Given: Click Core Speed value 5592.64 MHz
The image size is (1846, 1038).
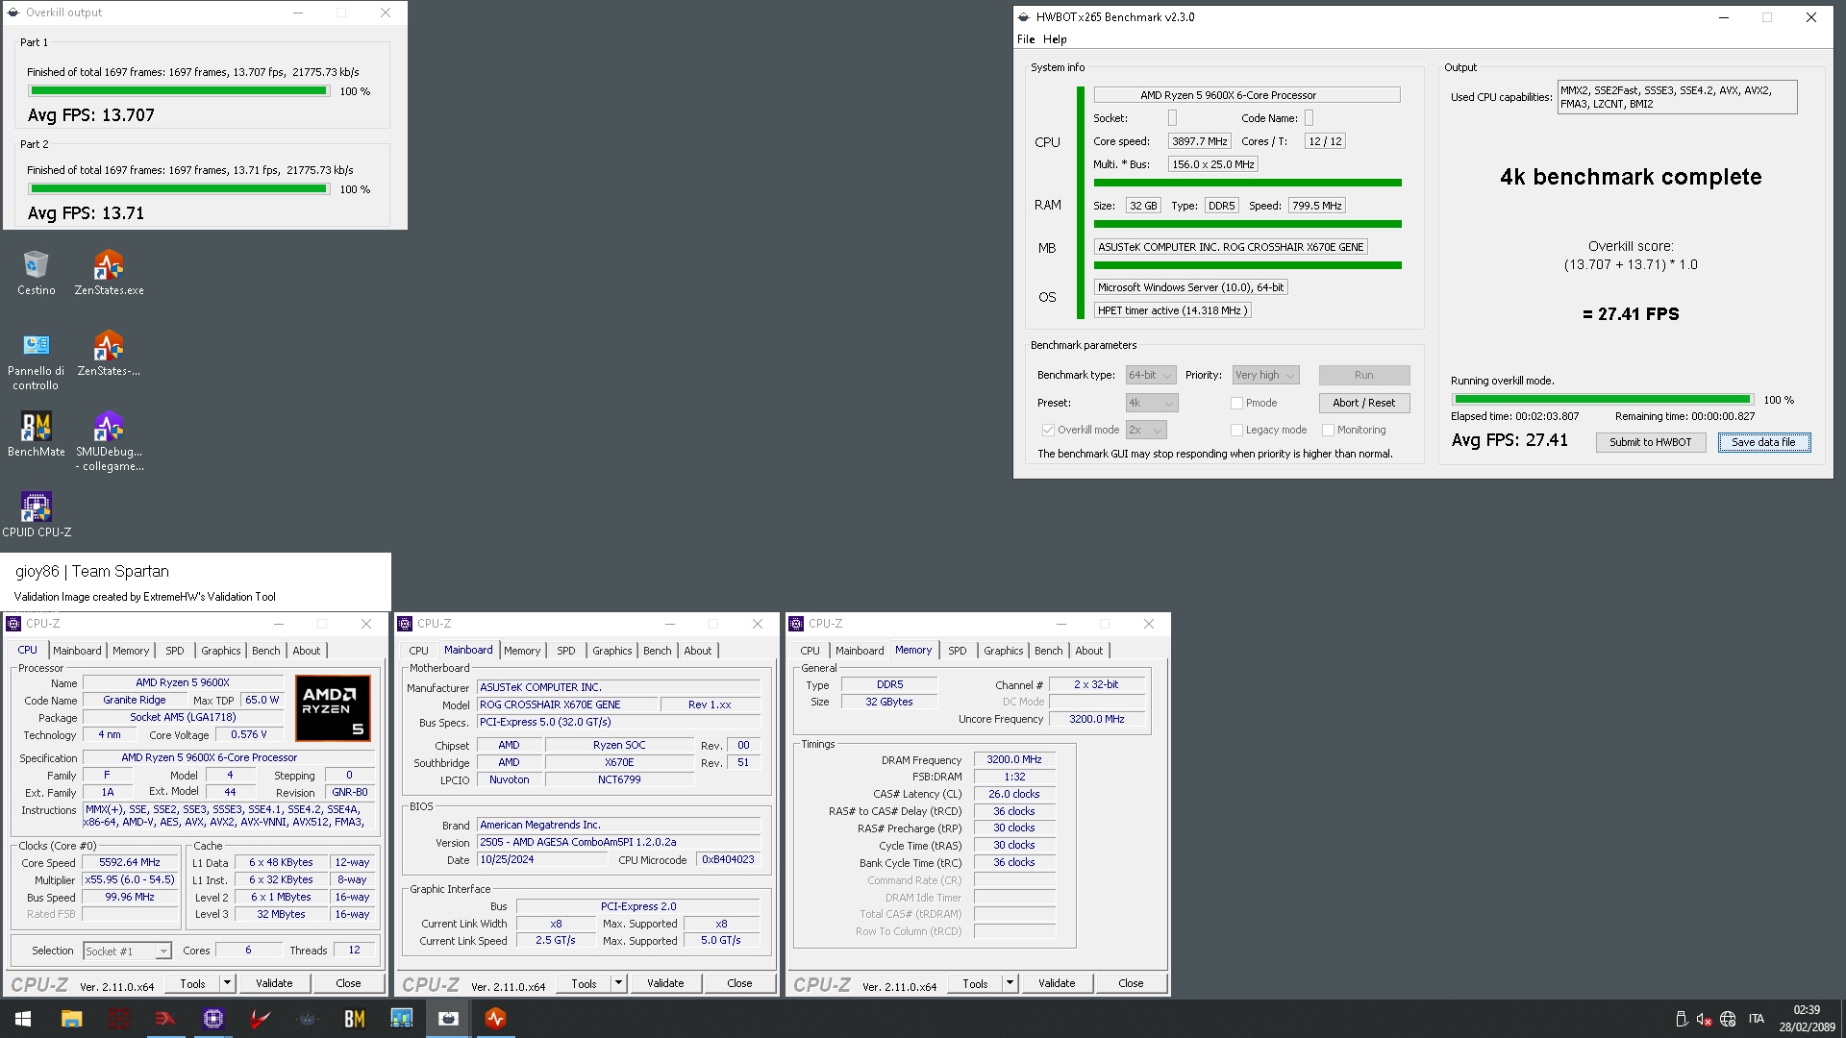Looking at the screenshot, I should pos(131,863).
